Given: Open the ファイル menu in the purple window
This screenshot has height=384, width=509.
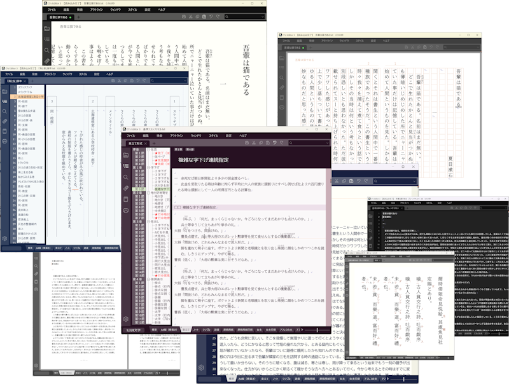Looking at the screenshot, I should 131,135.
